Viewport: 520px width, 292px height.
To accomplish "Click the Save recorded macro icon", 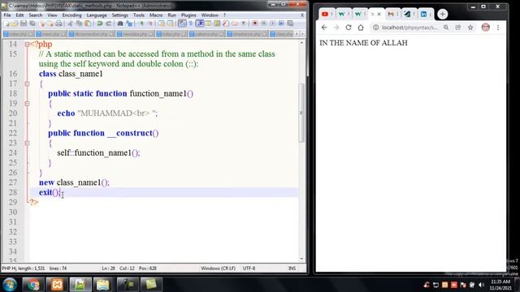I will click(x=290, y=24).
